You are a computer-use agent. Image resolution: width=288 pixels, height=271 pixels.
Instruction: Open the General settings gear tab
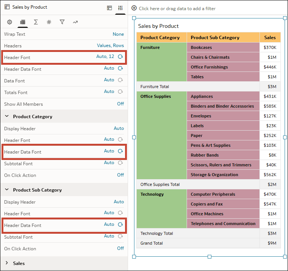point(10,22)
